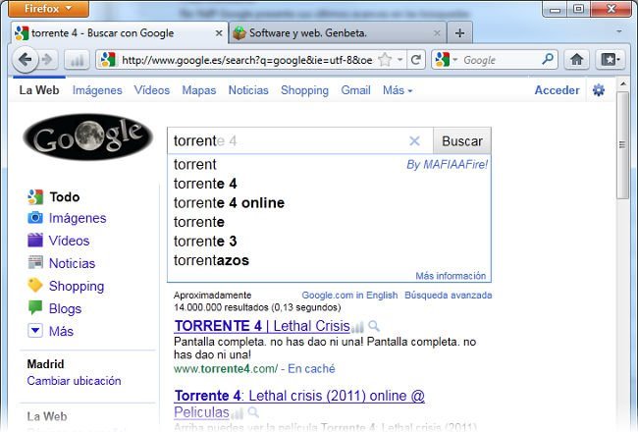This screenshot has width=638, height=432.
Task: Go back with the browser back arrow
Action: click(26, 60)
